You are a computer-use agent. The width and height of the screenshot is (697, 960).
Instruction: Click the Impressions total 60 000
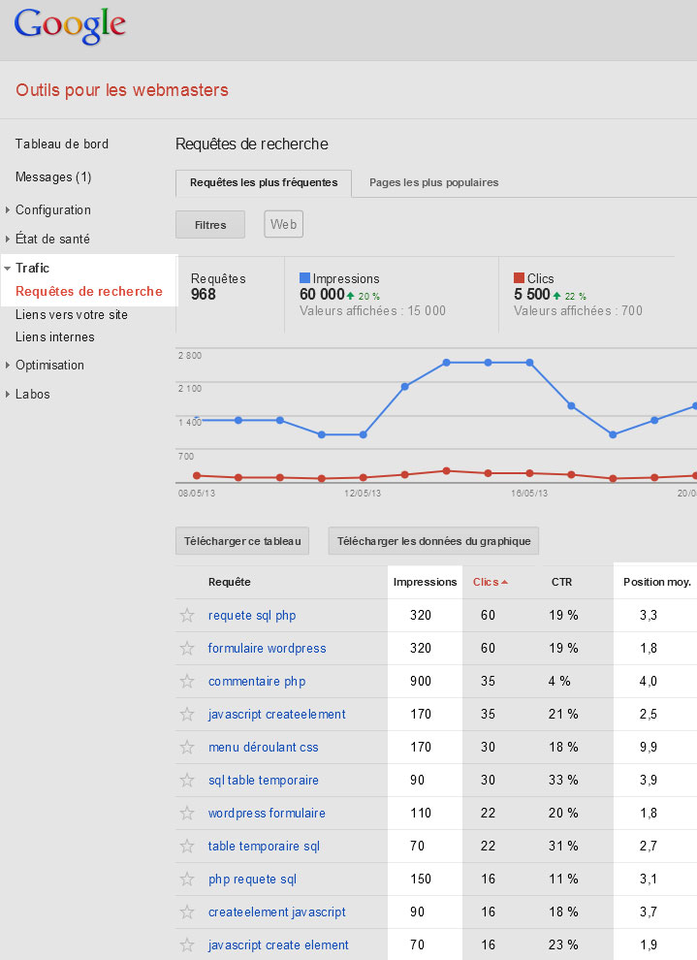pos(322,295)
